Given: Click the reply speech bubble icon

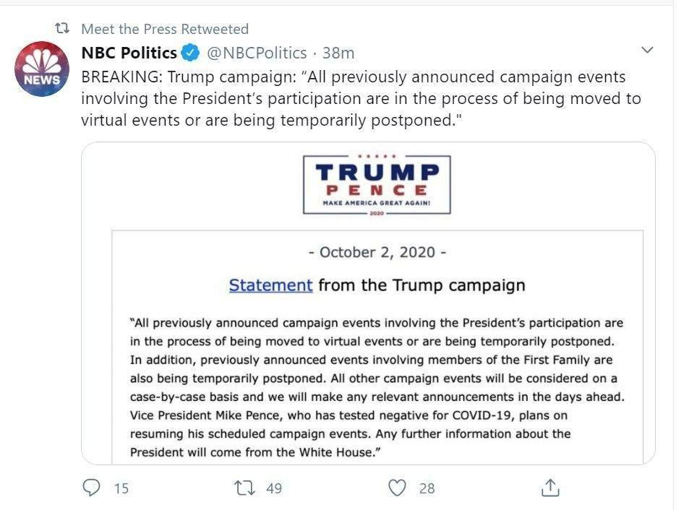Looking at the screenshot, I should pos(91,488).
